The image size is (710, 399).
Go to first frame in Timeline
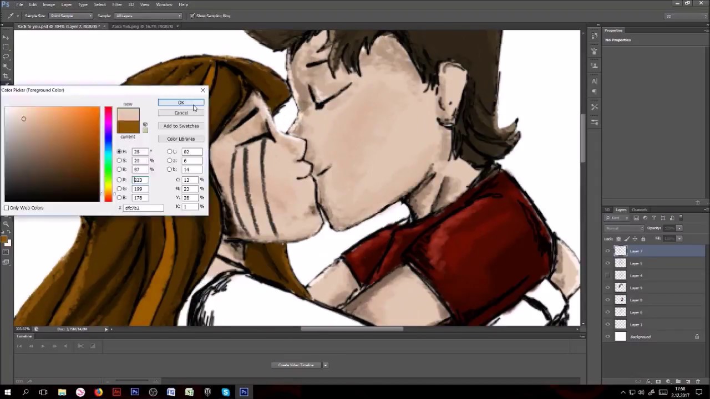(x=19, y=346)
